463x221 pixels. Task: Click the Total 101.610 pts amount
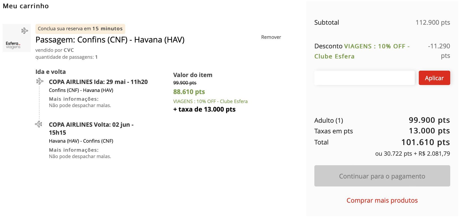[x=425, y=142]
